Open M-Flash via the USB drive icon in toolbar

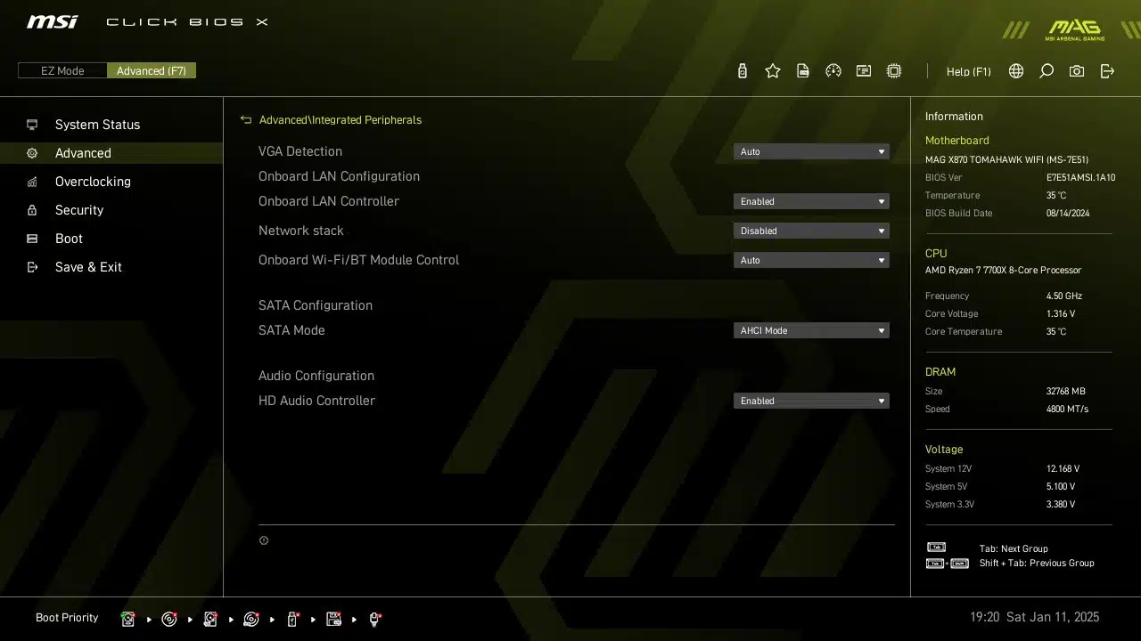(742, 71)
